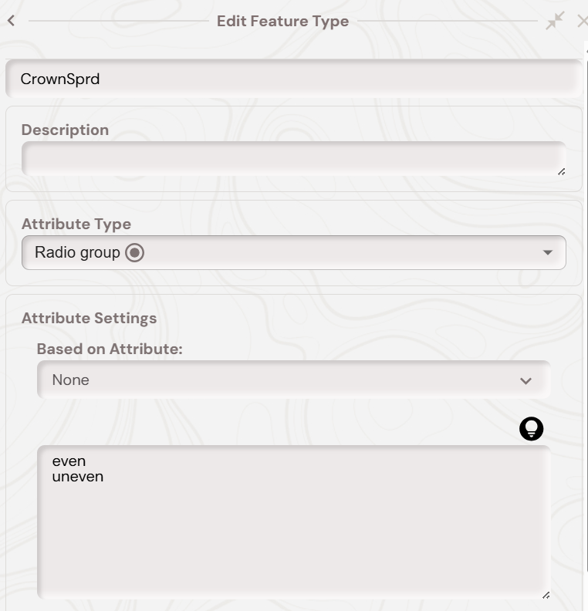
Task: Click inside the Description text box
Action: click(x=293, y=159)
